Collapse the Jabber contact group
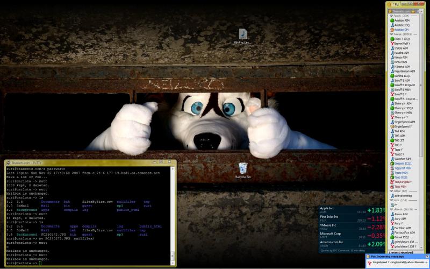 point(390,191)
